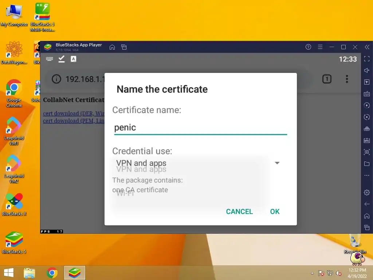Open File Explorer from taskbar

(x=30, y=273)
